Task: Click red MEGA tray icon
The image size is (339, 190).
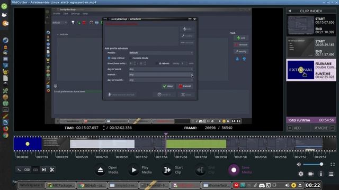Action: tap(236, 185)
